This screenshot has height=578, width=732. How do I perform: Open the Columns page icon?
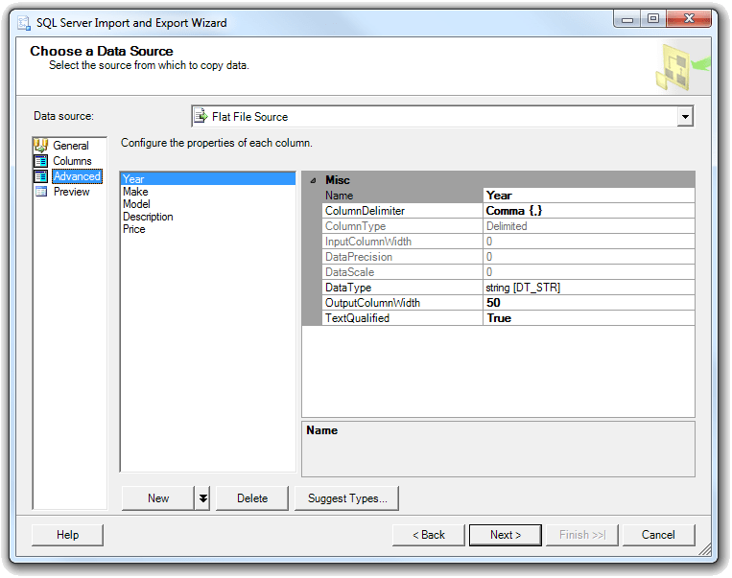click(x=41, y=161)
